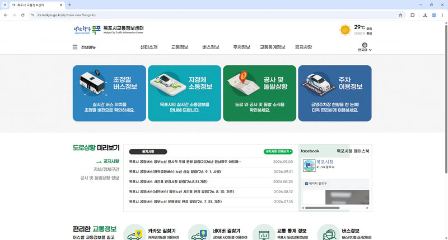Bookmark this page with star icon
Screen dimensions: 448x240
point(400,15)
